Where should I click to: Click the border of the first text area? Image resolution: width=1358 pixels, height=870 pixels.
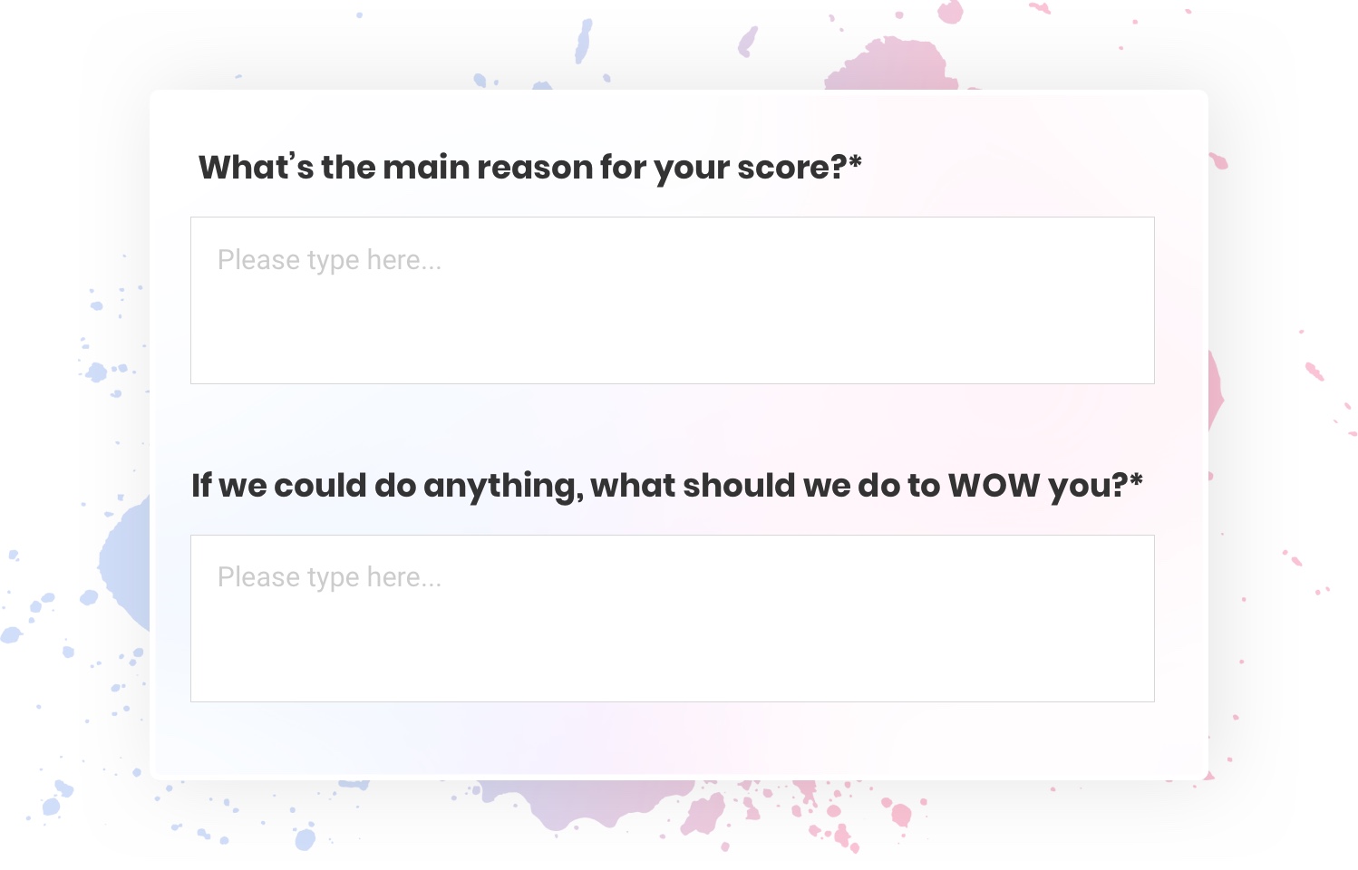coord(673,217)
